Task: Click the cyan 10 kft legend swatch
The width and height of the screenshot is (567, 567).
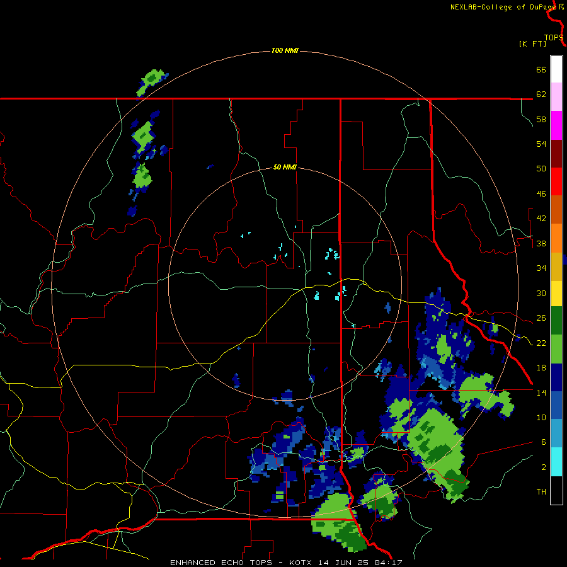Action: 556,462
